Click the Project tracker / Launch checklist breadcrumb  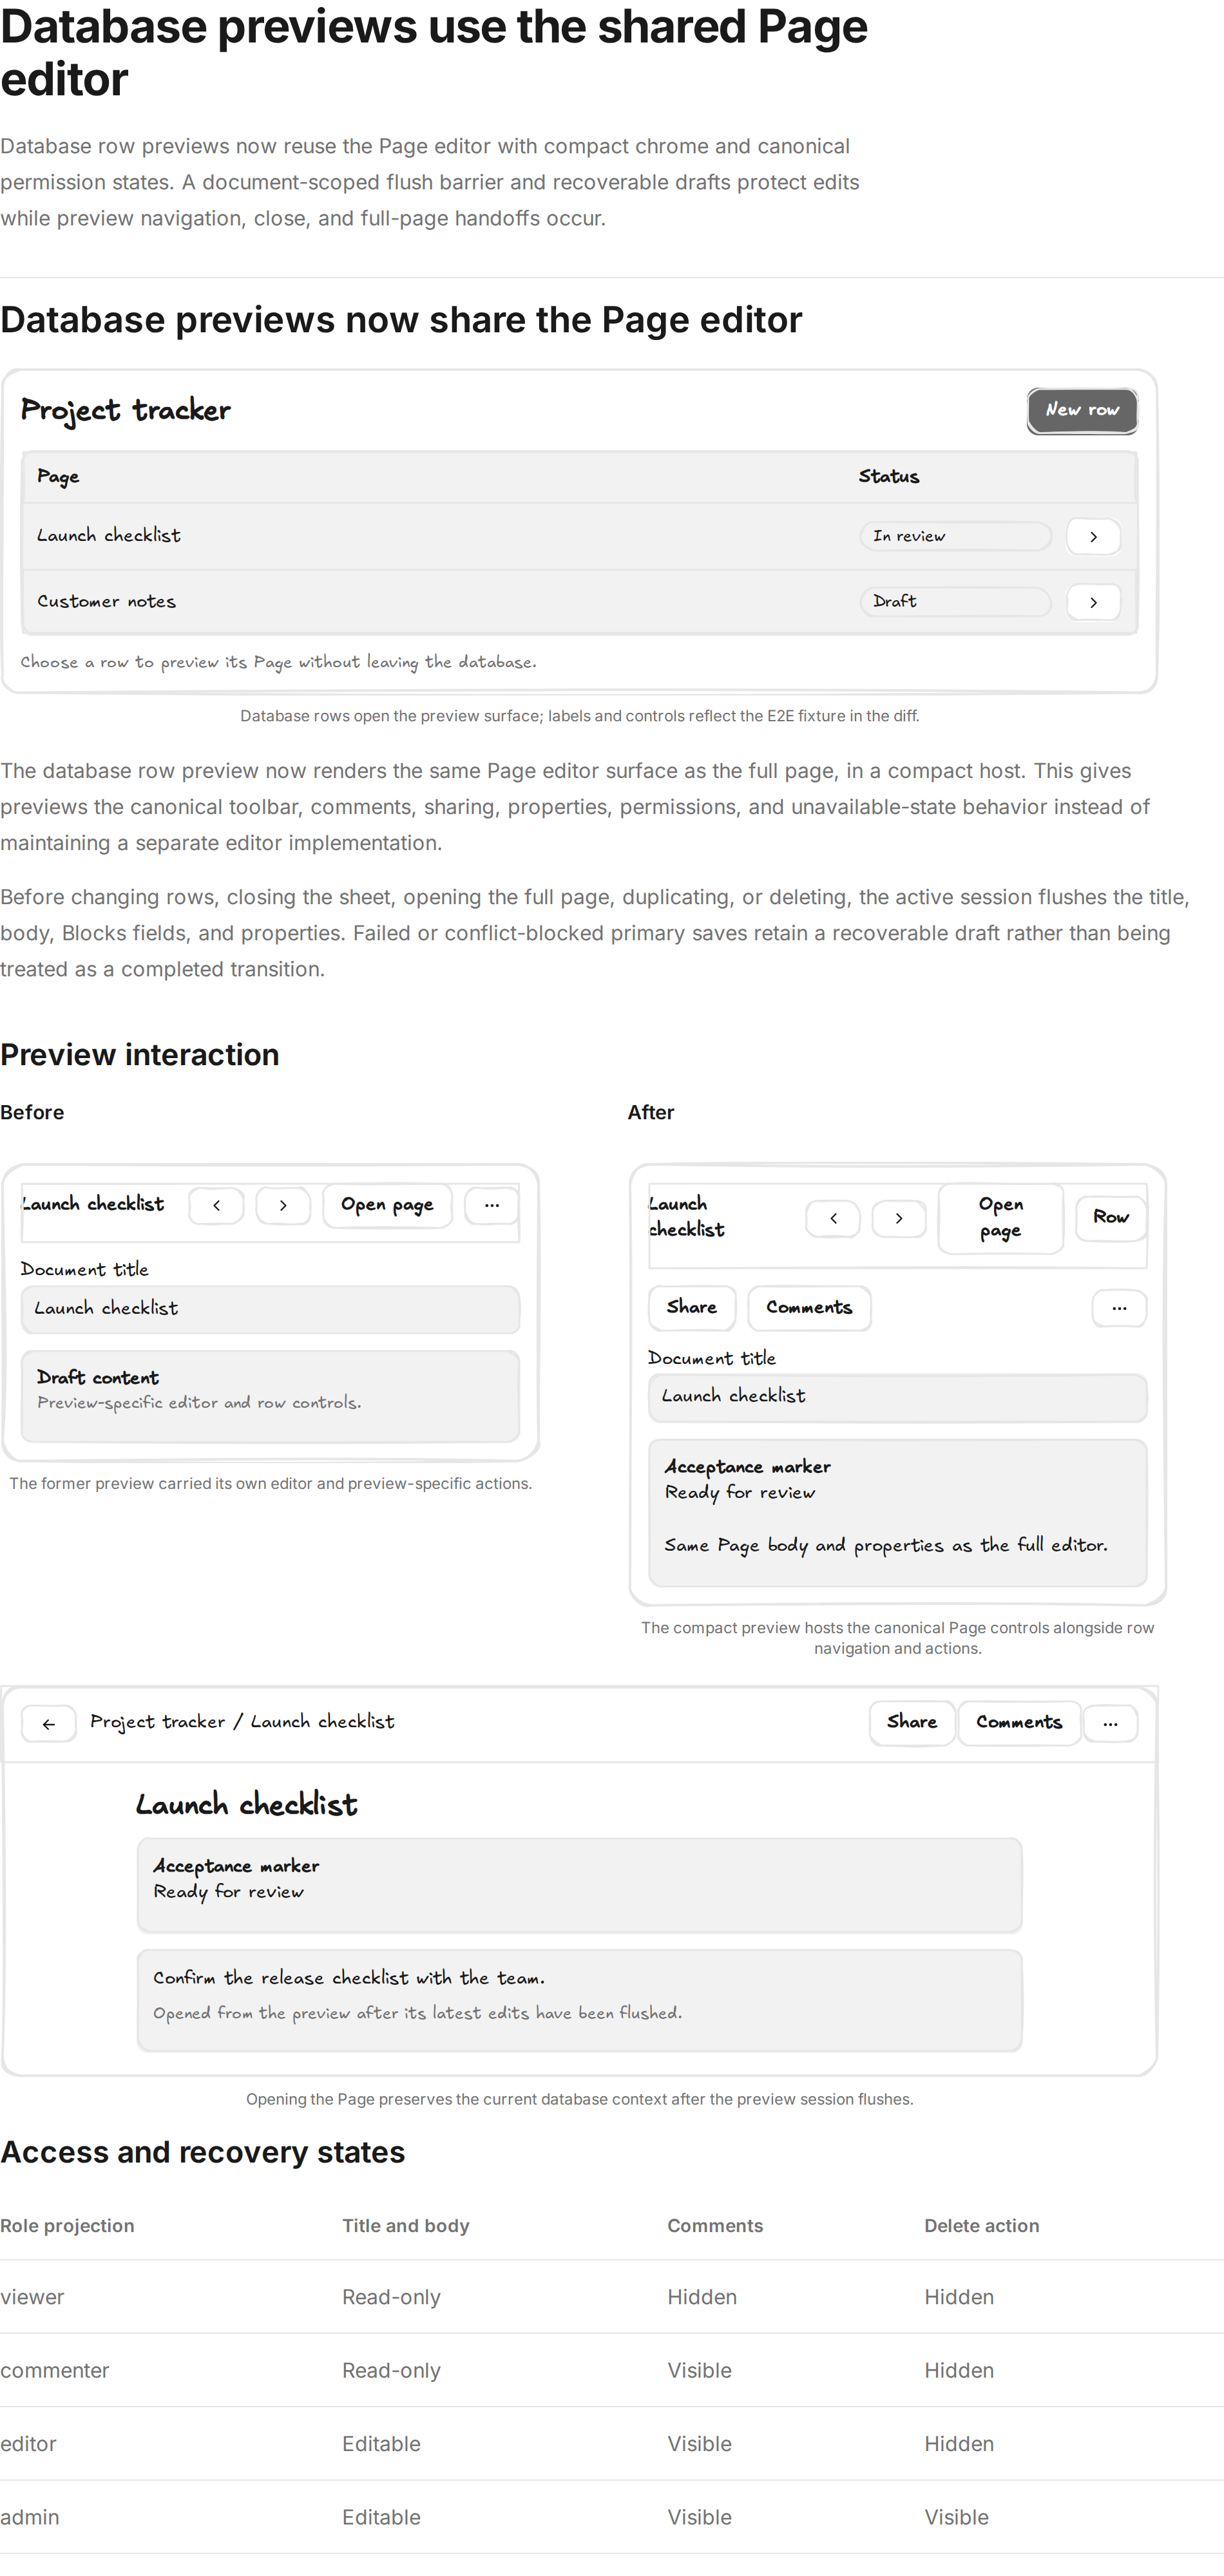click(x=242, y=1722)
